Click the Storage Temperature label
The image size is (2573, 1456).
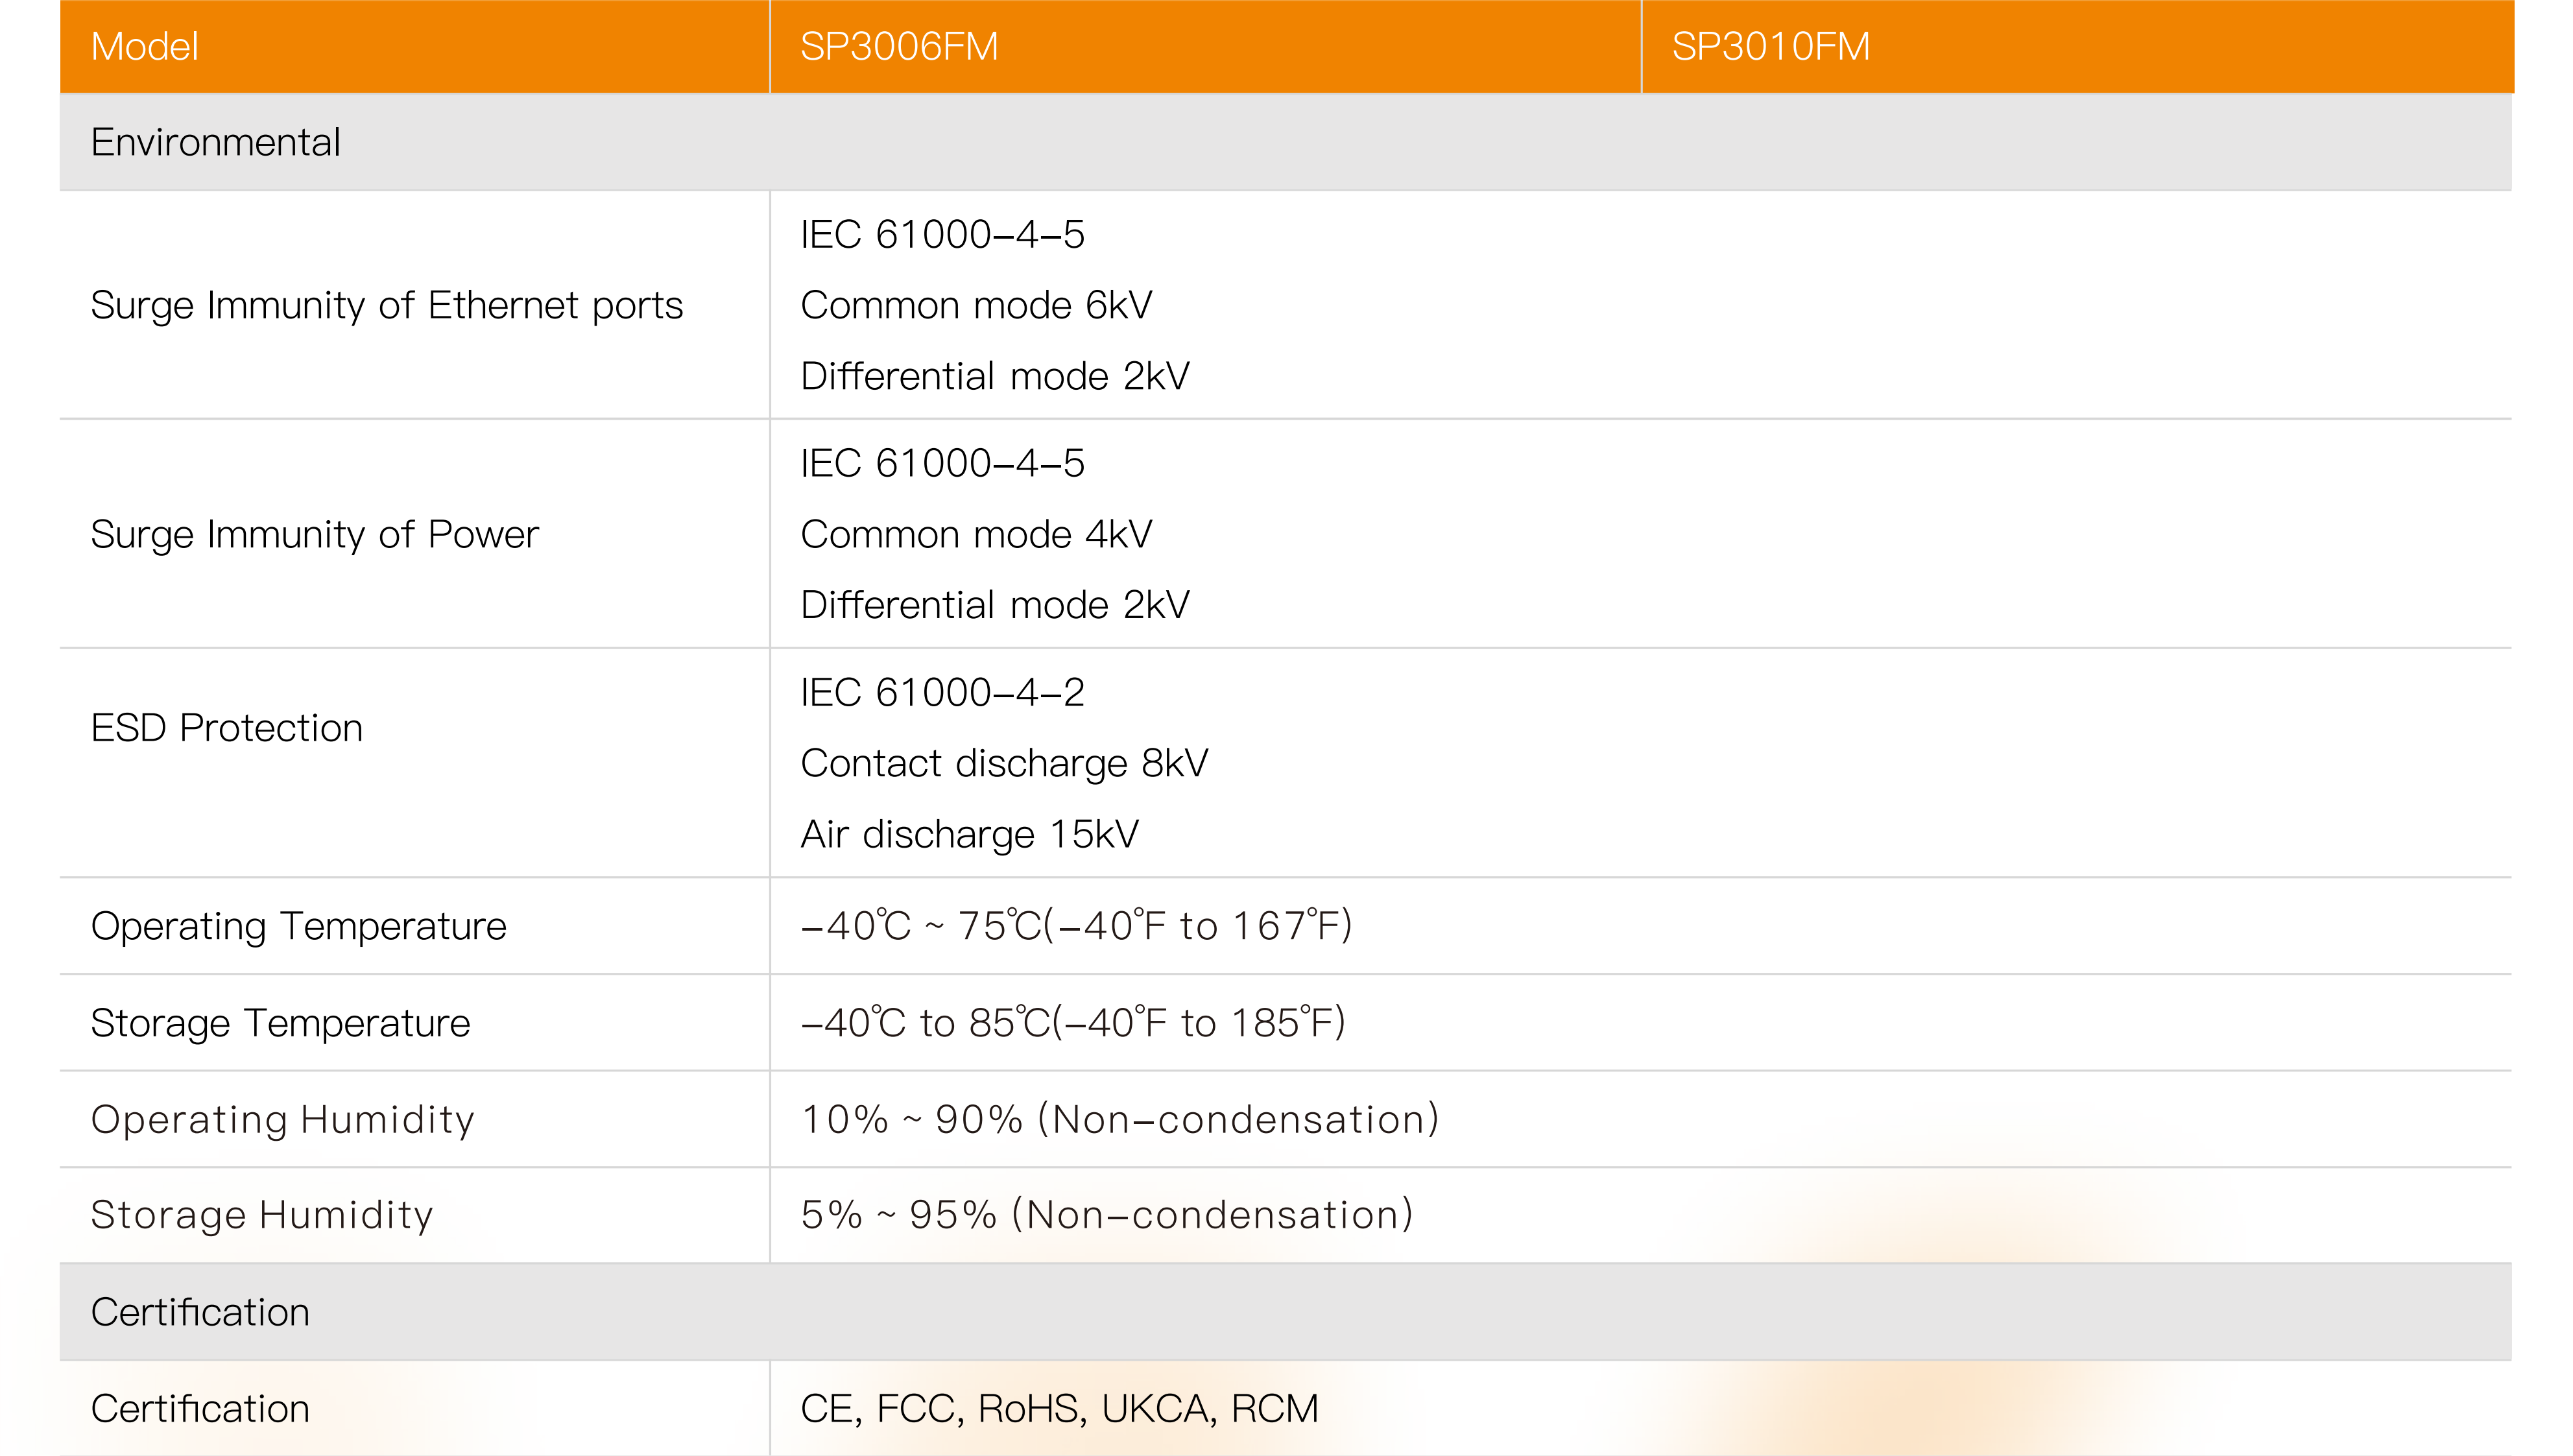[x=280, y=1023]
